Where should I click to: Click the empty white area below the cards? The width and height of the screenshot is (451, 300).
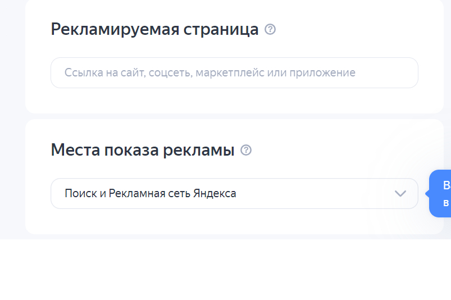point(225,270)
